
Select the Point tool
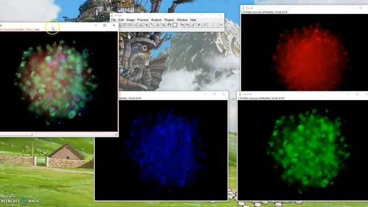147,25
